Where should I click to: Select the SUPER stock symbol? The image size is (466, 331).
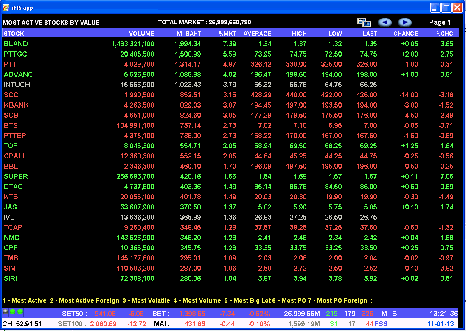click(16, 176)
